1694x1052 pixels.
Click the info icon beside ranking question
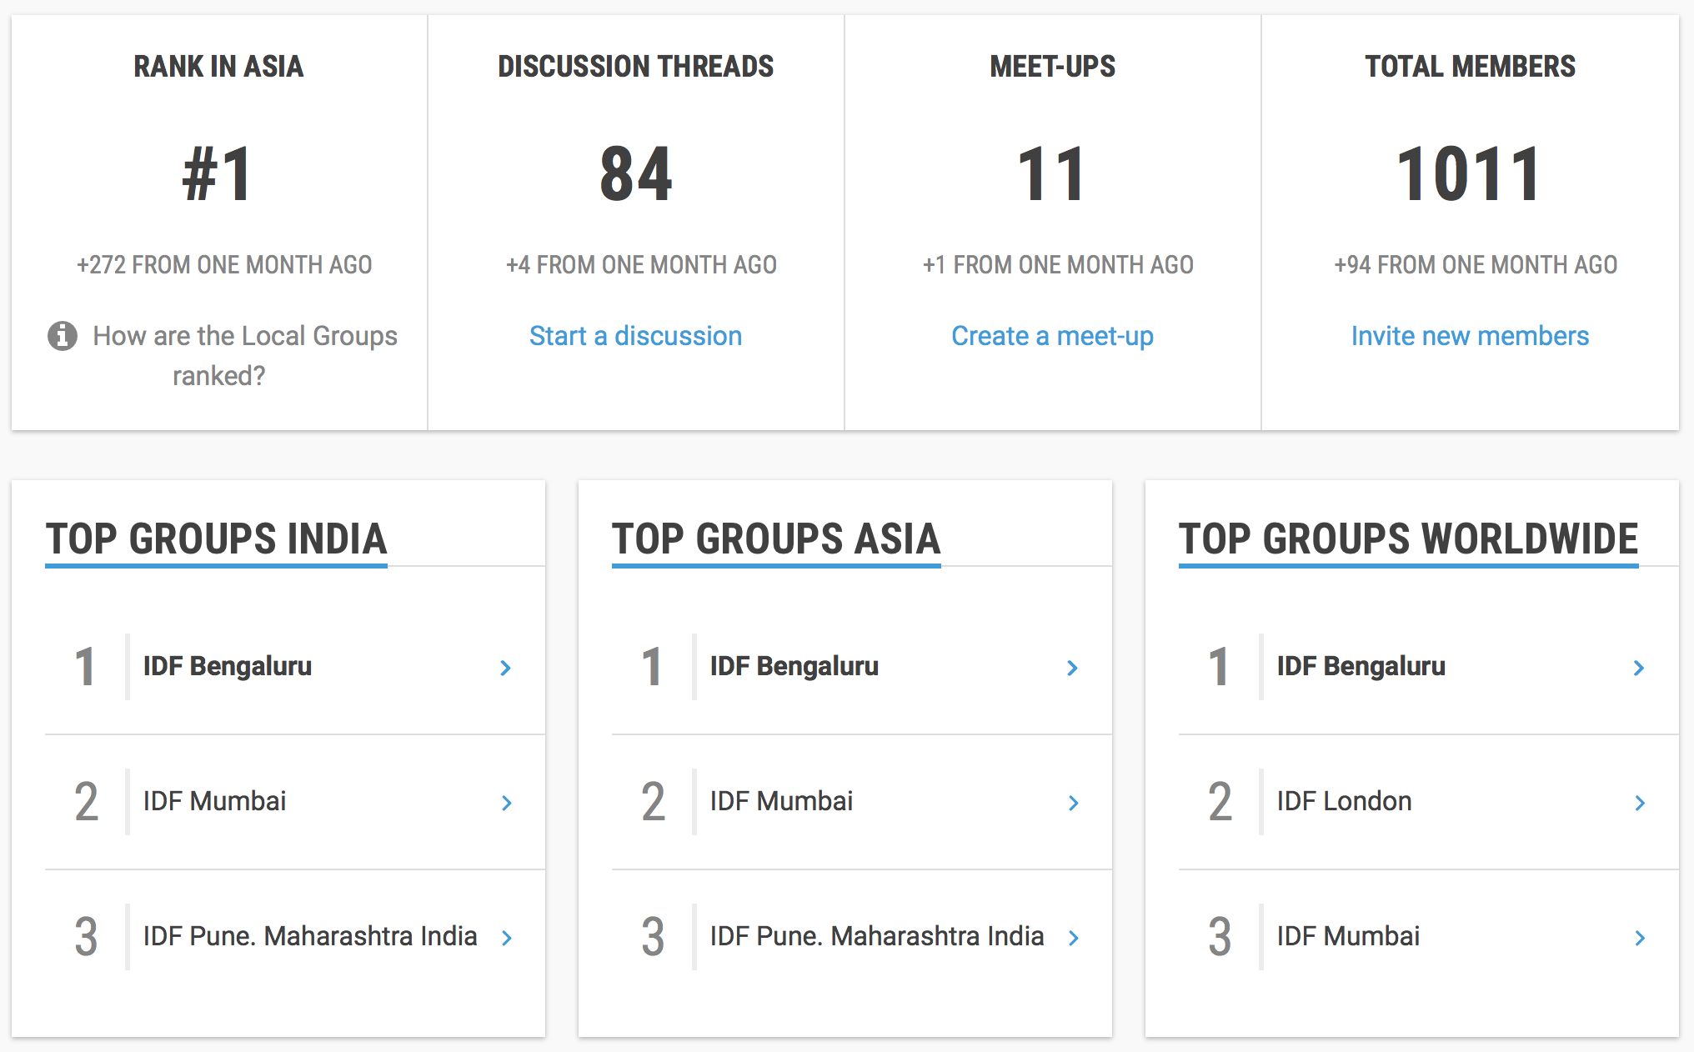tap(63, 336)
